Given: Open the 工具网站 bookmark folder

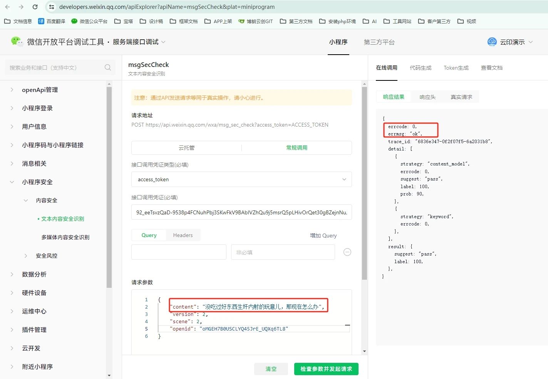Looking at the screenshot, I should click(x=397, y=21).
